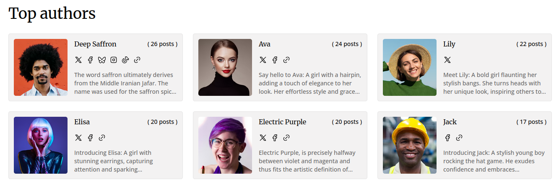Open Electric Purple's X (Twitter) icon

pyautogui.click(x=263, y=138)
